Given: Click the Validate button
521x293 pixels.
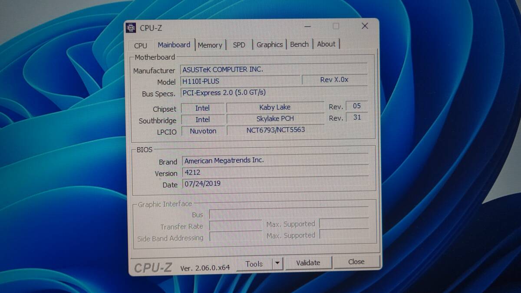Looking at the screenshot, I should (308, 263).
